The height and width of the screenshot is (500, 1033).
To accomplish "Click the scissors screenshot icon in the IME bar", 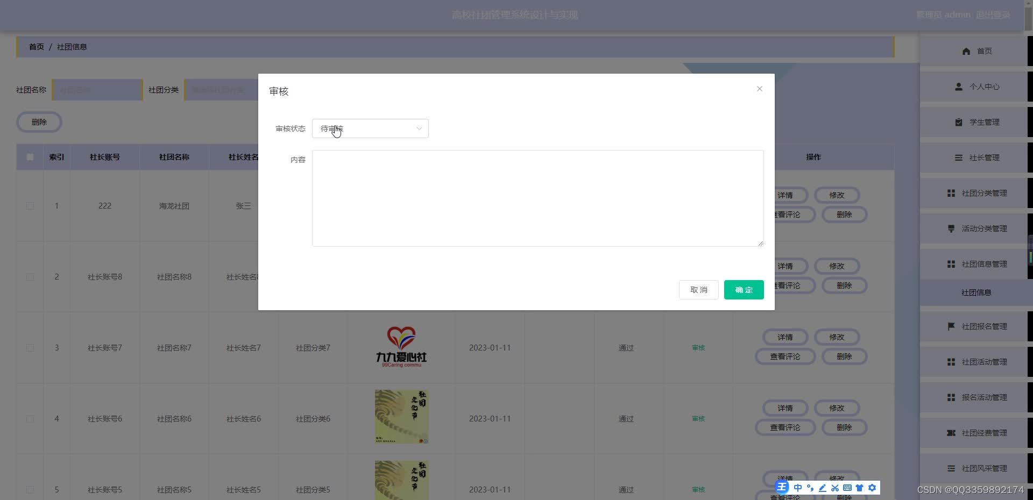I will [x=834, y=488].
